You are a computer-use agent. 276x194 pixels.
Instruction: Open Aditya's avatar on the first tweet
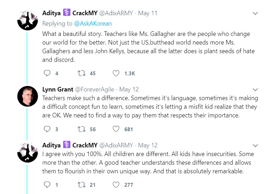[x=28, y=20]
